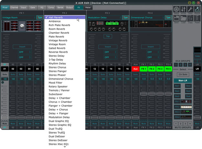
Task: Open the FX 1 Vintage Room rack thumbnail
Action: (22, 26)
